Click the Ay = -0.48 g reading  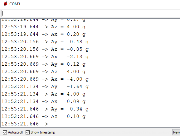coord(70,42)
